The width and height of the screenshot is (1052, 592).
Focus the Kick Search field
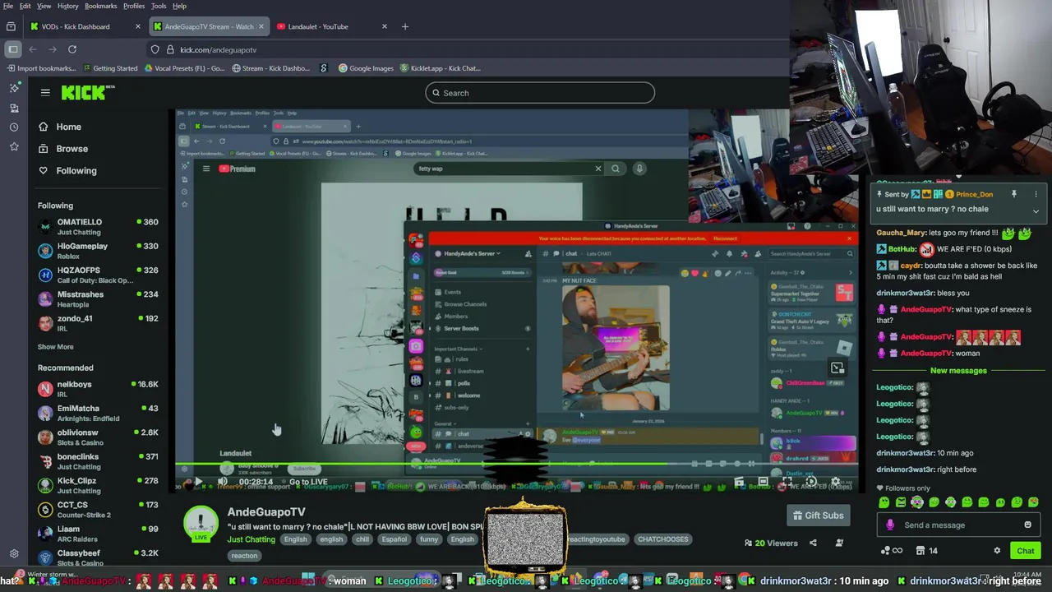540,93
